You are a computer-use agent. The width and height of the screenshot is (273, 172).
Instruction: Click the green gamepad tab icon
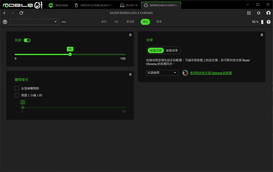point(51,5)
